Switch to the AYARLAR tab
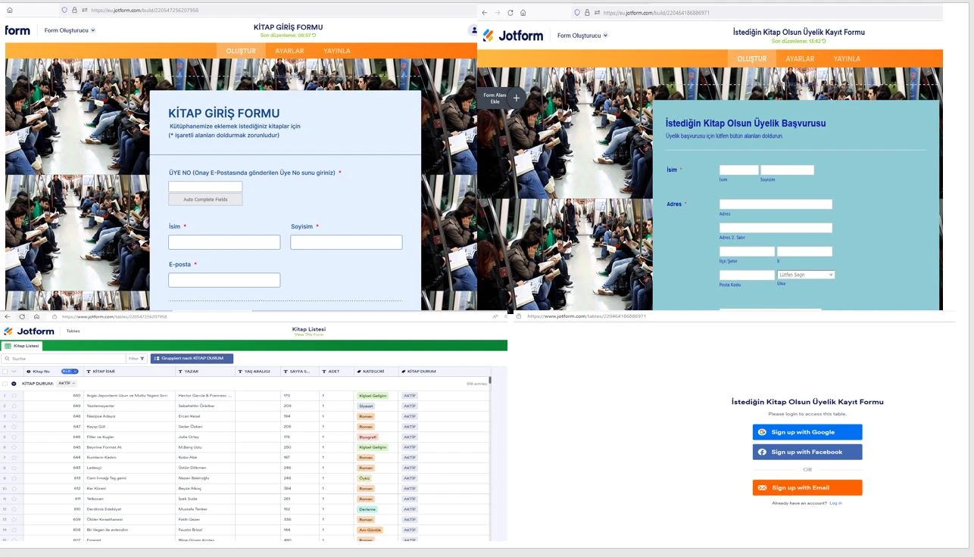Image resolution: width=974 pixels, height=557 pixels. tap(289, 51)
